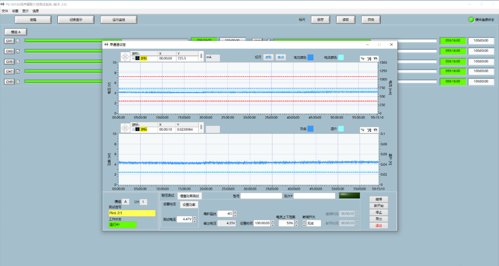Toggle the CH9 checkbox
Image resolution: width=499 pixels, height=266 pixels.
[x=18, y=82]
